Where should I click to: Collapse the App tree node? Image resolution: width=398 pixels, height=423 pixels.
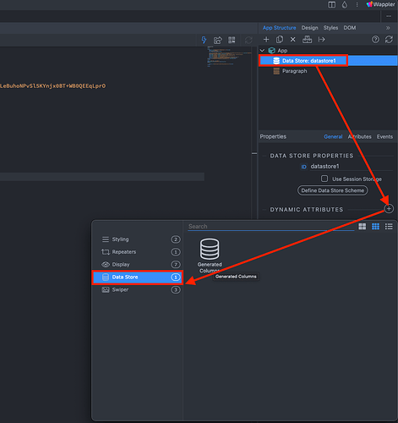(262, 51)
